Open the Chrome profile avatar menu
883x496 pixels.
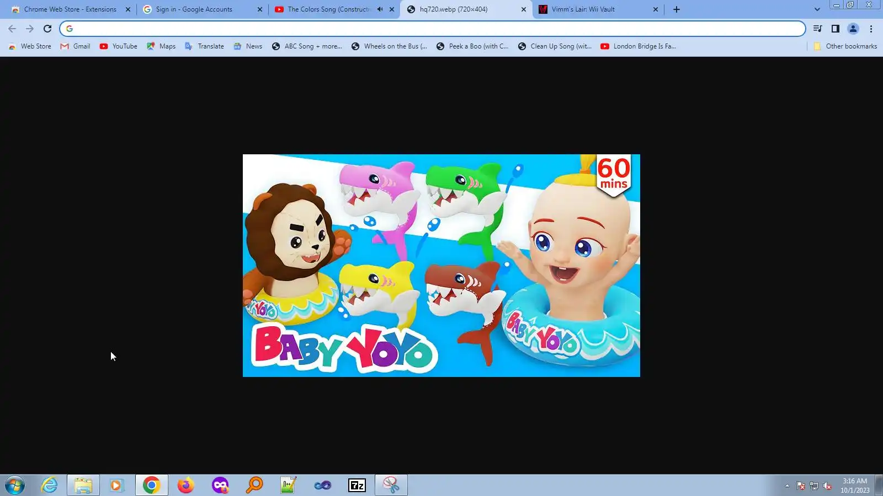pos(853,29)
